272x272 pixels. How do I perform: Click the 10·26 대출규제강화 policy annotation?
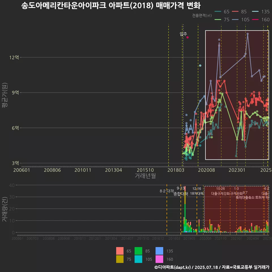coord(220,191)
